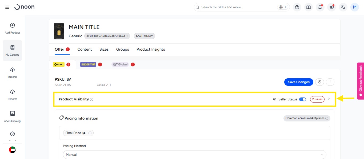Open the announcements megaphone icon

coord(331,7)
